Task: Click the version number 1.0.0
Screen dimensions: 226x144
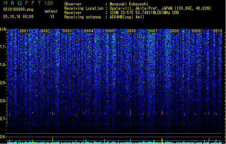Action: click(x=49, y=3)
